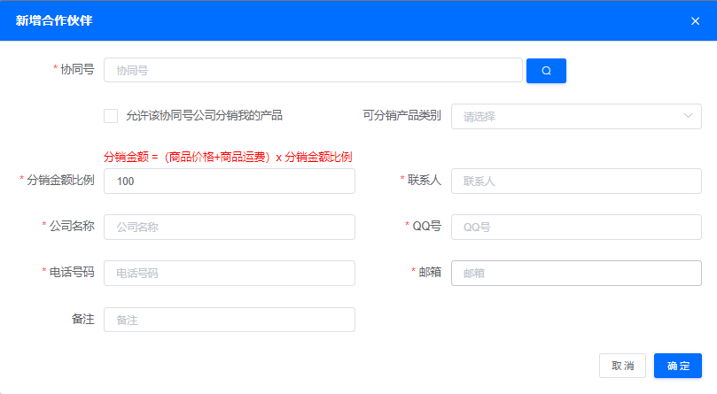This screenshot has height=394, width=717.
Task: Click into the 公司名称 input
Action: pyautogui.click(x=230, y=228)
